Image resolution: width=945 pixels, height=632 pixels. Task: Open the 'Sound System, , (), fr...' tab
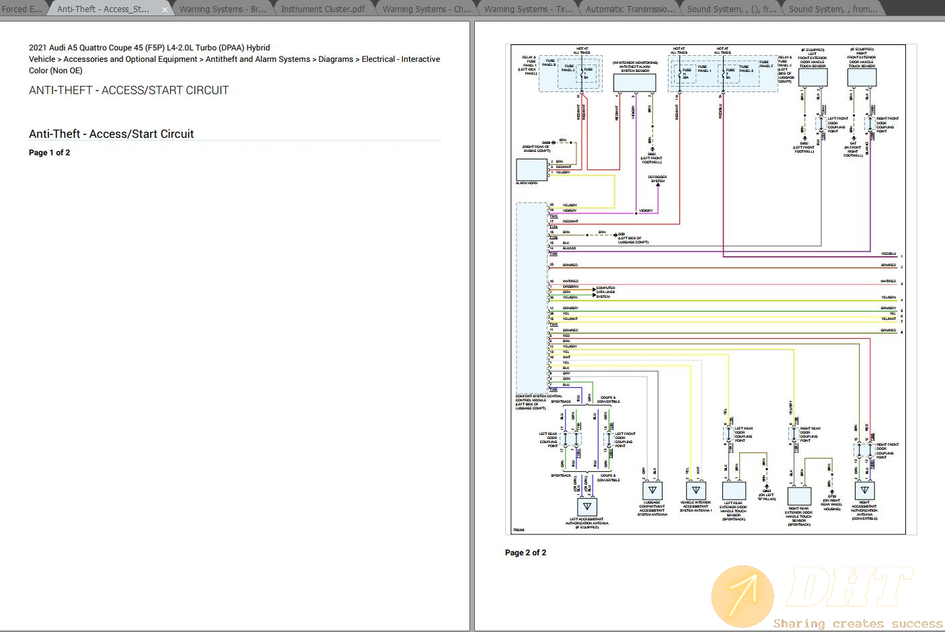click(732, 9)
